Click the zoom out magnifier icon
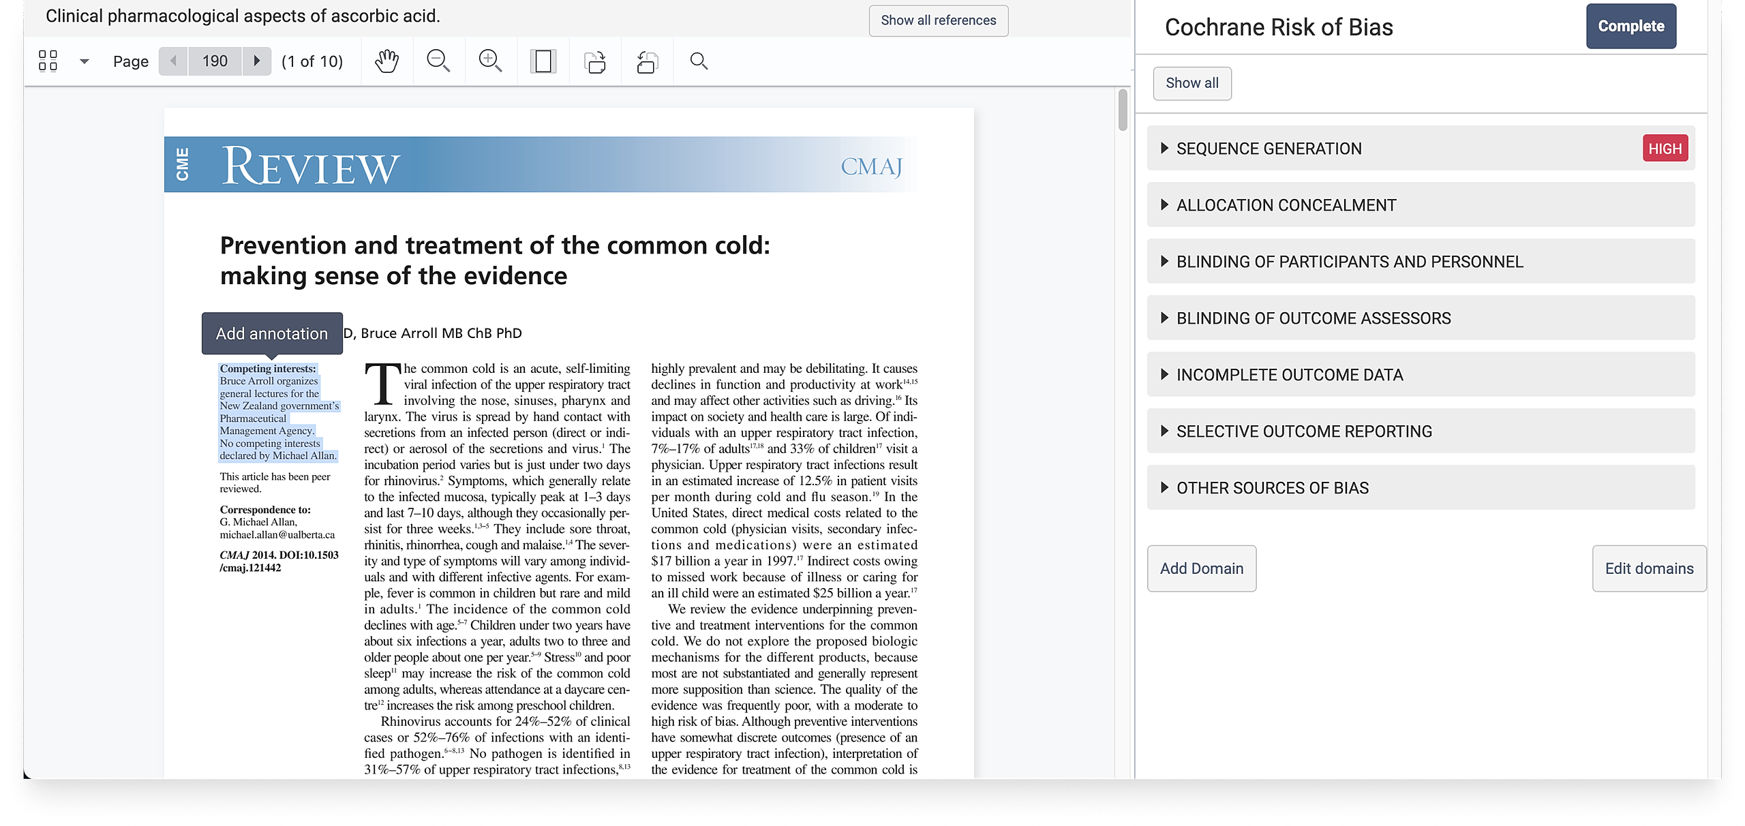Image resolution: width=1745 pixels, height=826 pixels. click(x=438, y=61)
